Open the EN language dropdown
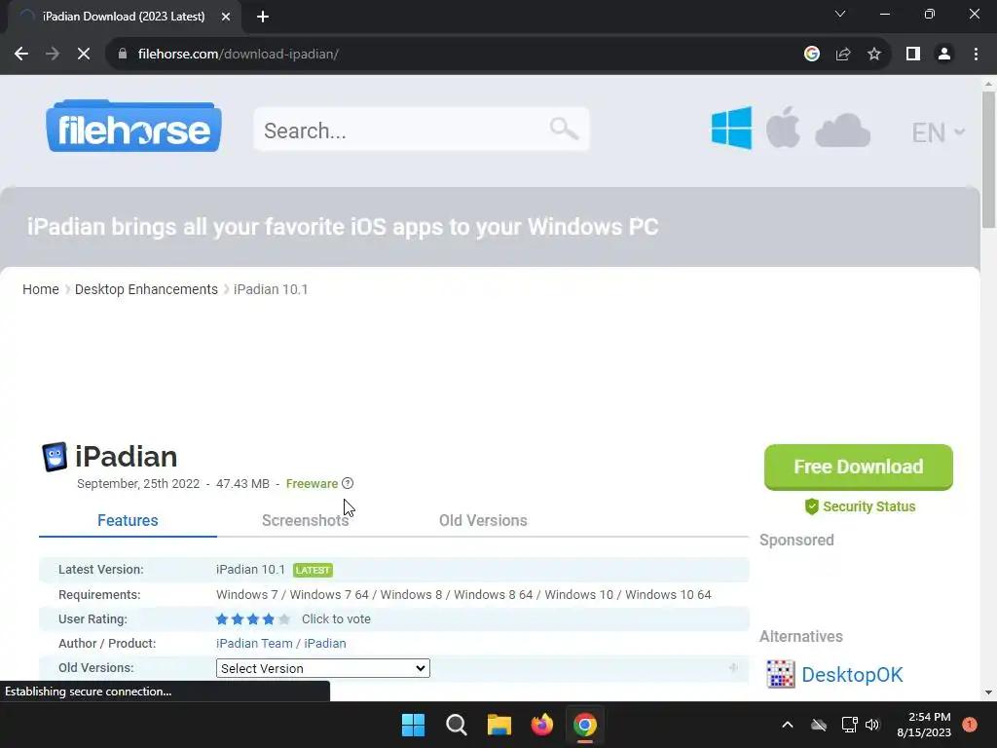The image size is (997, 748). point(938,132)
